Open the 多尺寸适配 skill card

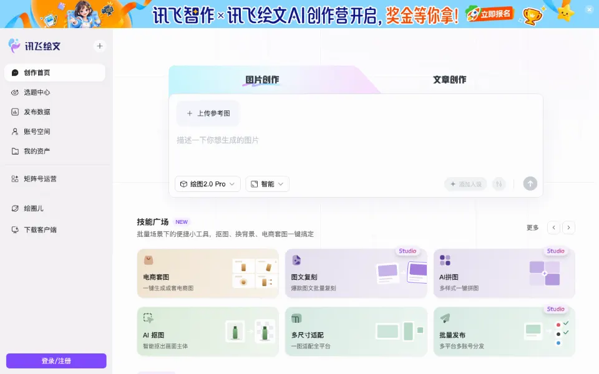pos(356,332)
